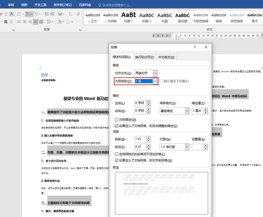Apply 副标题 style
The width and height of the screenshot is (263, 217).
point(182,18)
